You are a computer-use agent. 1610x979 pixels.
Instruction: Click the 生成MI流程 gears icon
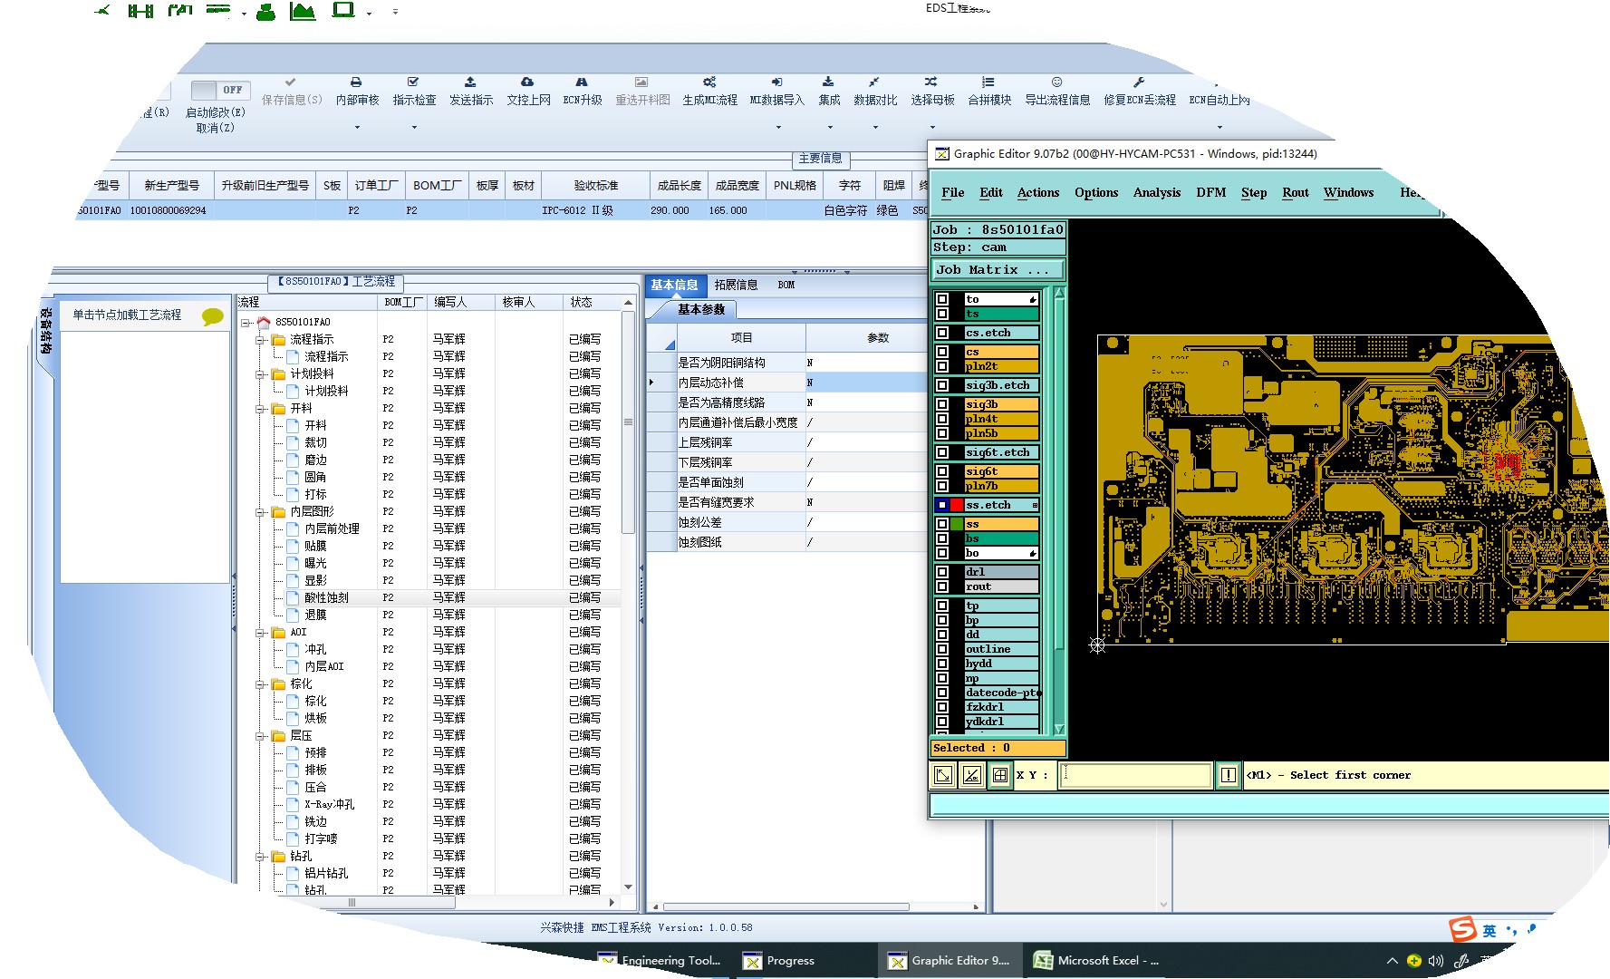click(x=709, y=82)
